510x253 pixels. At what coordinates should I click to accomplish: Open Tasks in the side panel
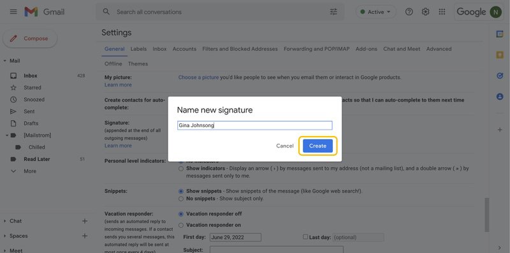(500, 76)
